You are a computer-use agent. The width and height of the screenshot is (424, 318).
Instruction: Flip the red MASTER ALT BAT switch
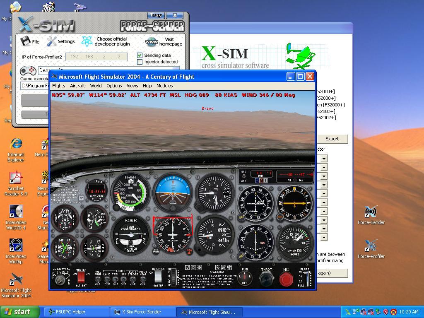[x=81, y=278]
